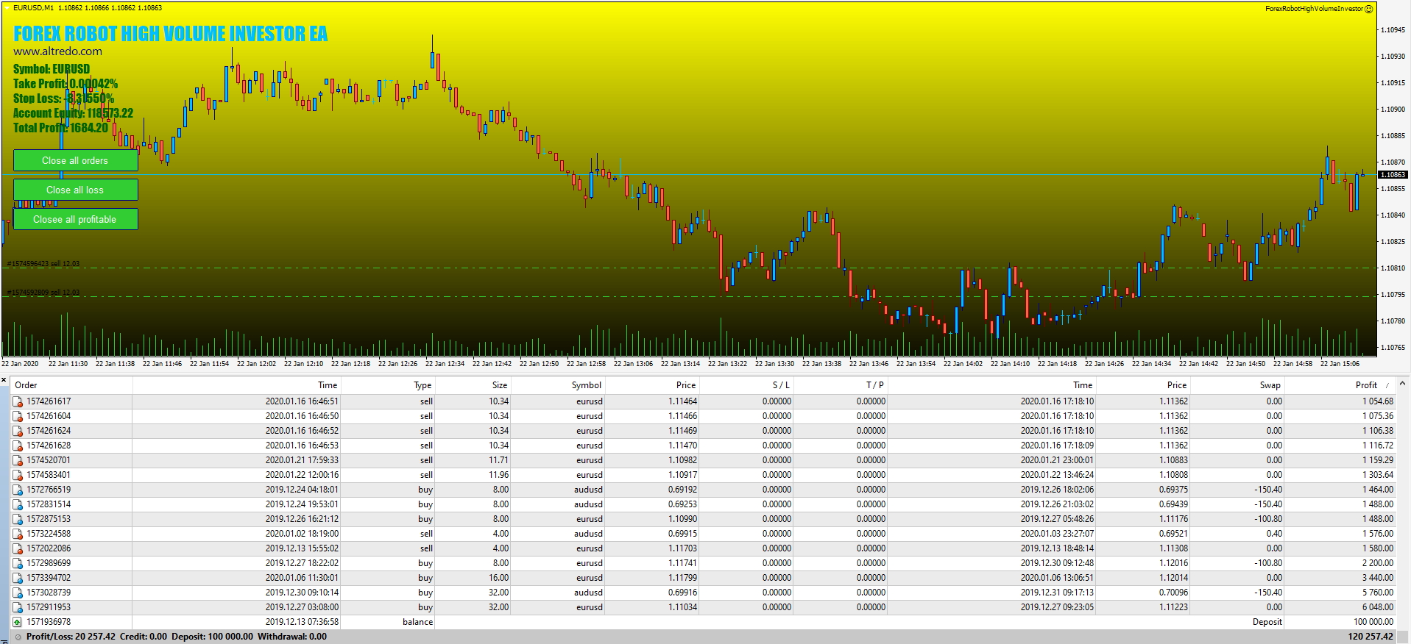The height and width of the screenshot is (644, 1411).
Task: Click the 120 257.42 total balance
Action: click(x=1371, y=637)
